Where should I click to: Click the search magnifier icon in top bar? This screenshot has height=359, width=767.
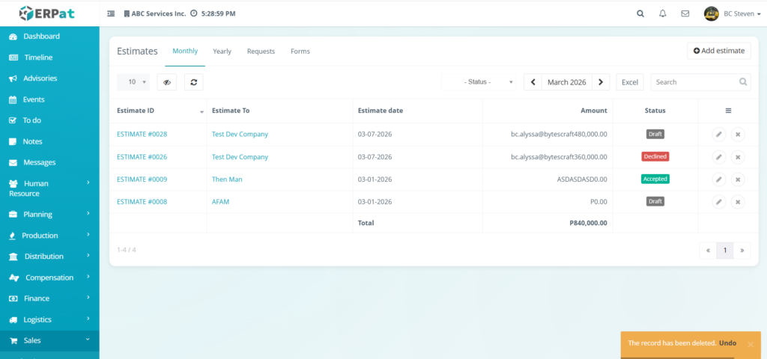tap(640, 13)
